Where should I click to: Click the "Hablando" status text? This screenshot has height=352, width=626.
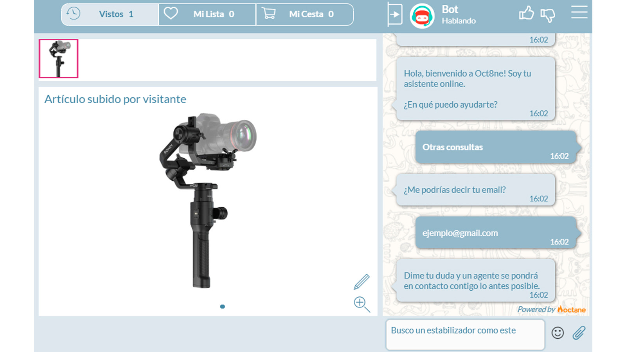[x=459, y=21]
